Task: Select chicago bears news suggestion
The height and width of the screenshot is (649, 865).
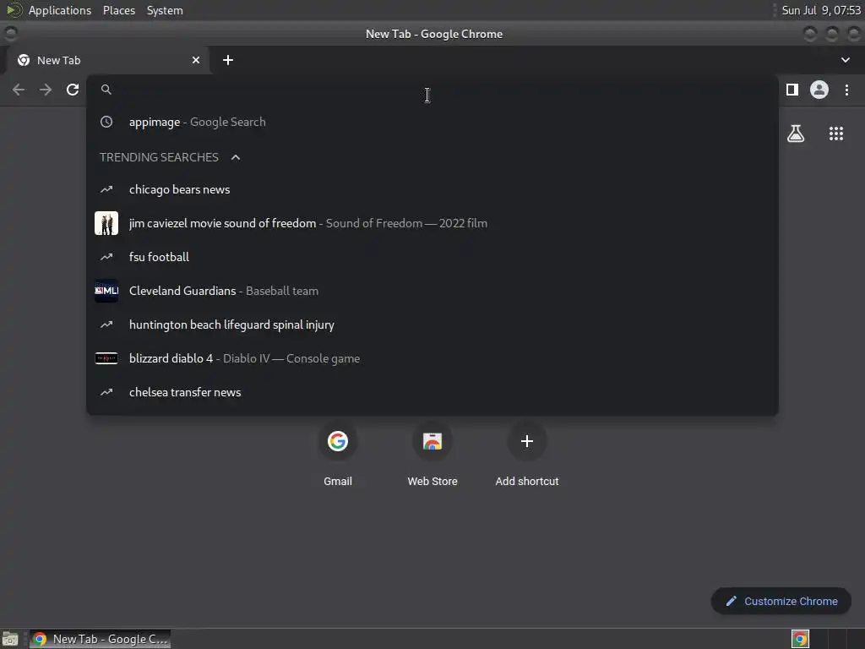Action: 432,189
